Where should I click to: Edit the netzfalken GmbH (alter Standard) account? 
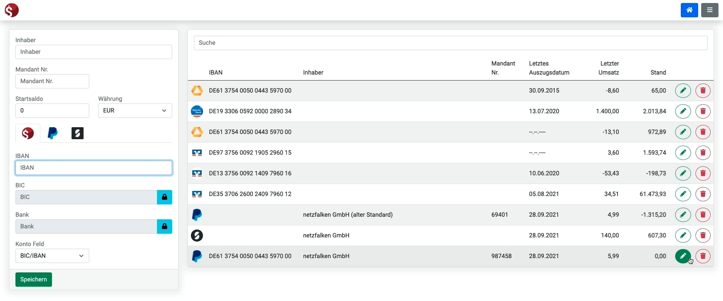coord(683,215)
